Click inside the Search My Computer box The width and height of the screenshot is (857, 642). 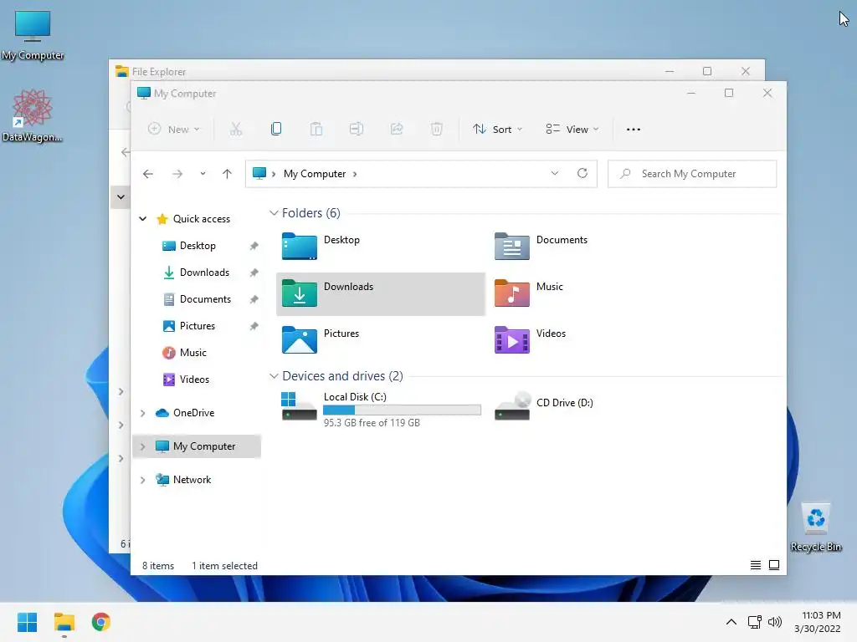point(692,174)
